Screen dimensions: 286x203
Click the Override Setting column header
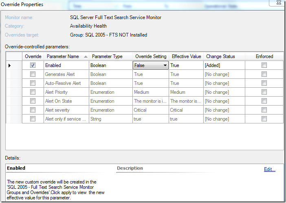click(x=151, y=56)
